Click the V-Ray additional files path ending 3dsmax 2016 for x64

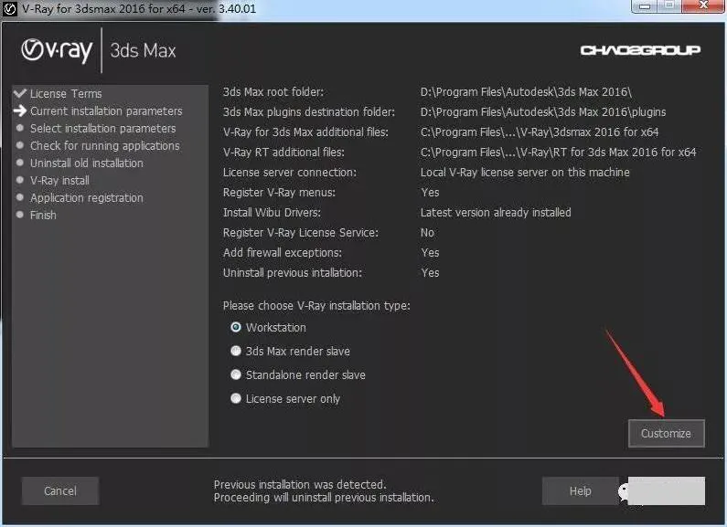pos(540,132)
